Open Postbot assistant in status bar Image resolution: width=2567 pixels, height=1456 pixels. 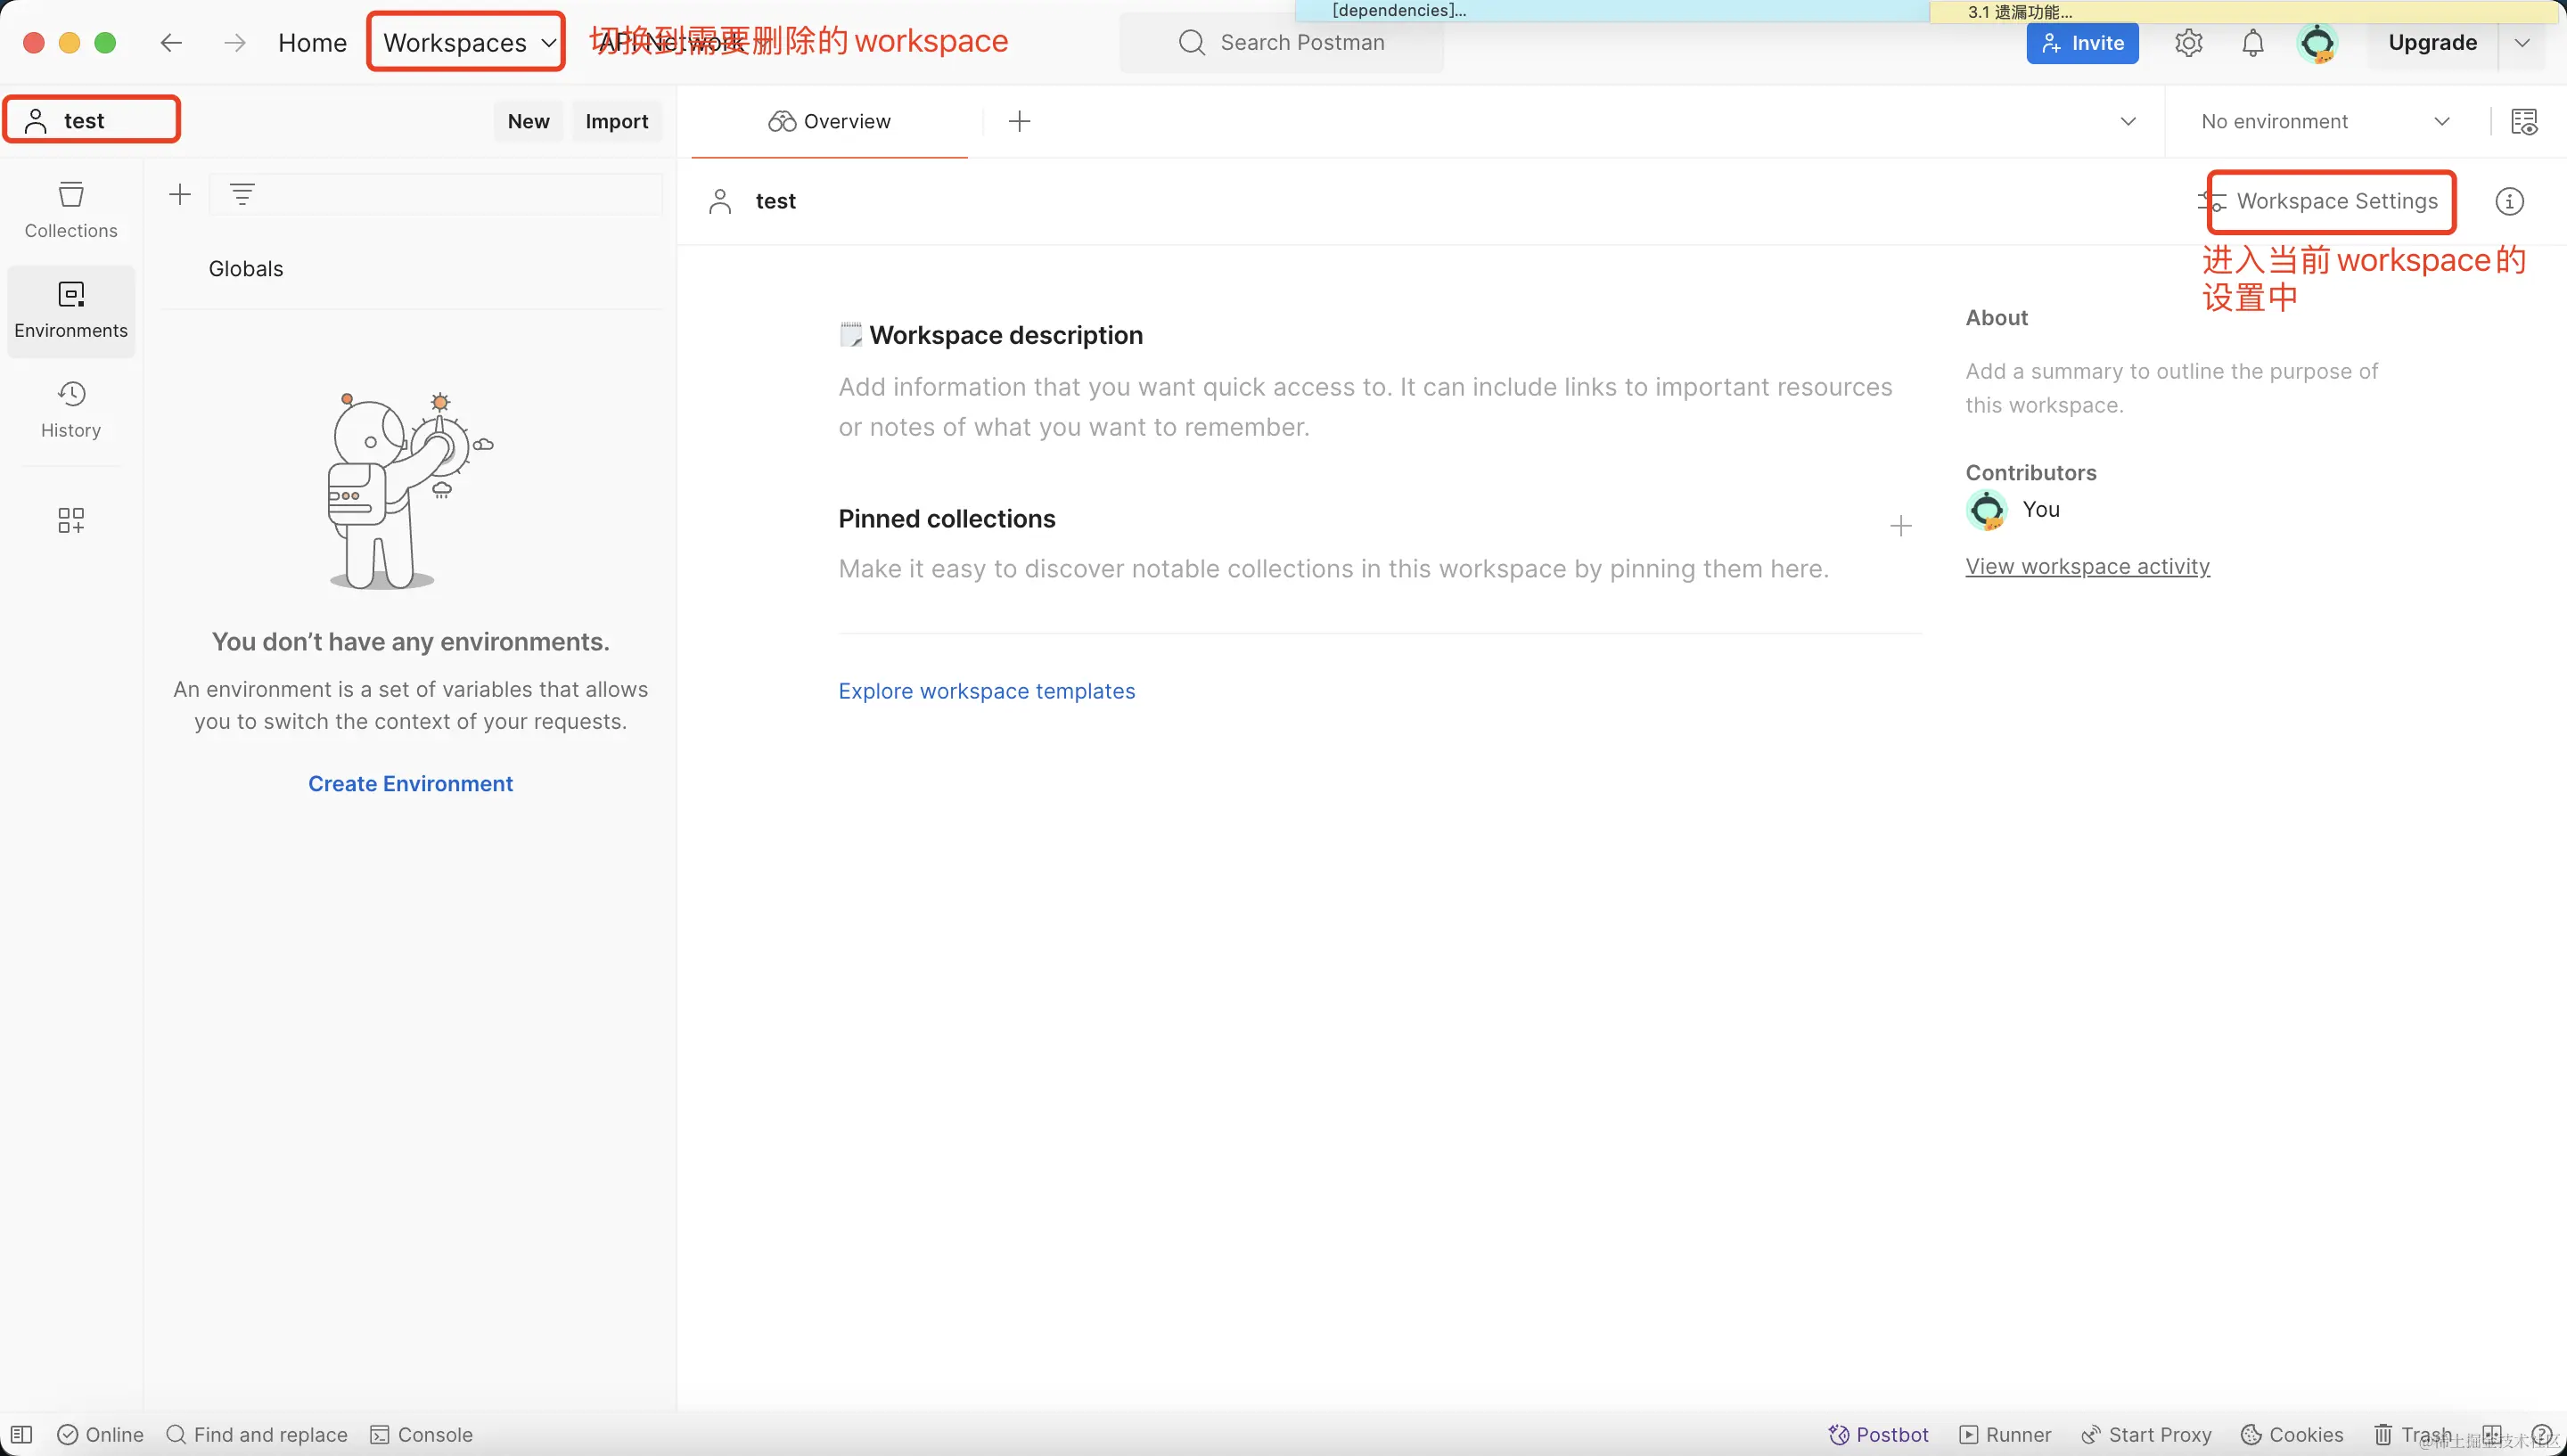[1879, 1434]
